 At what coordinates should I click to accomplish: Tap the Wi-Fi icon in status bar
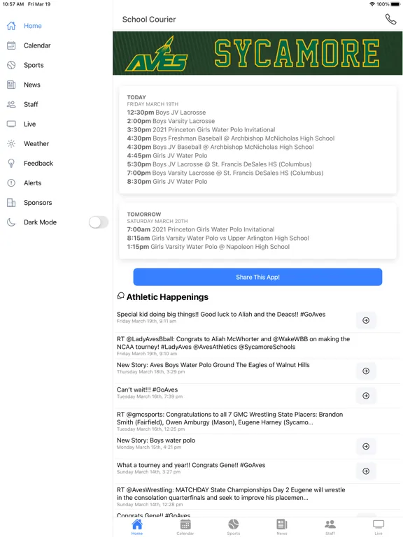coord(372,4)
